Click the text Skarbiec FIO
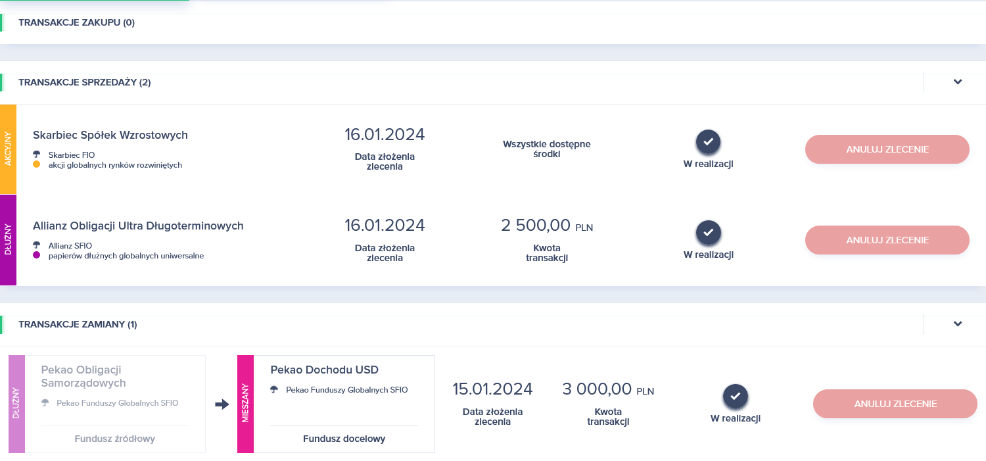This screenshot has width=986, height=461. pyautogui.click(x=72, y=155)
